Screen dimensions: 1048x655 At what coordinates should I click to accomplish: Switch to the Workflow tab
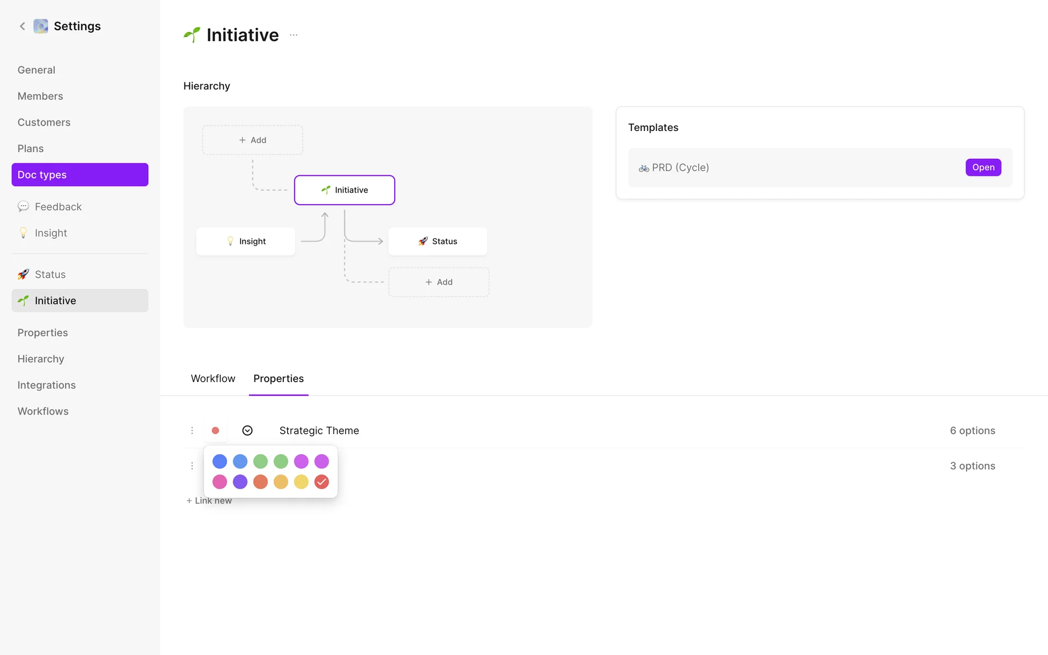coord(213,378)
